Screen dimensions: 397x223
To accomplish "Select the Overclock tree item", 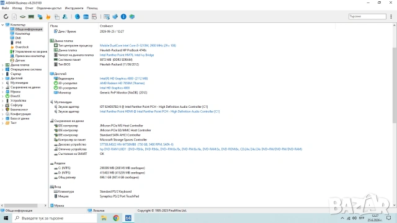I will pyautogui.click(x=22, y=47).
